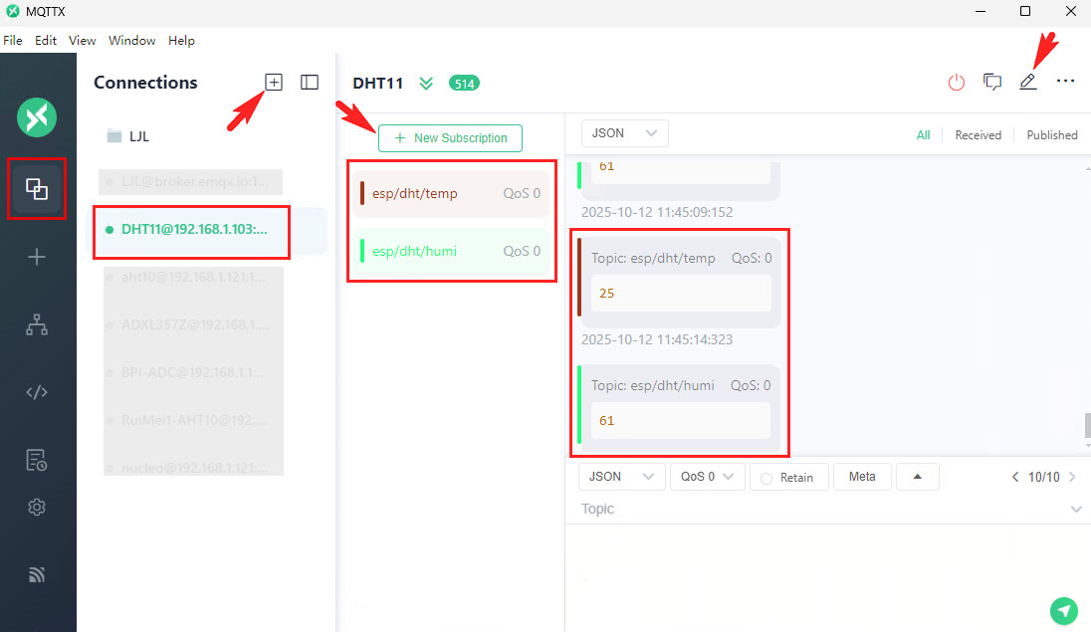
Task: Open the Settings gear in sidebar
Action: [x=37, y=507]
